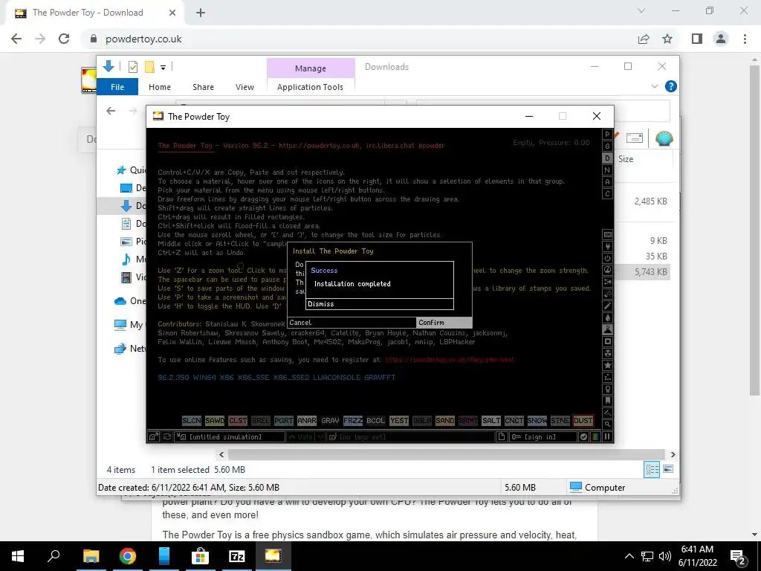
Task: Open Explorer File menu
Action: 117,87
